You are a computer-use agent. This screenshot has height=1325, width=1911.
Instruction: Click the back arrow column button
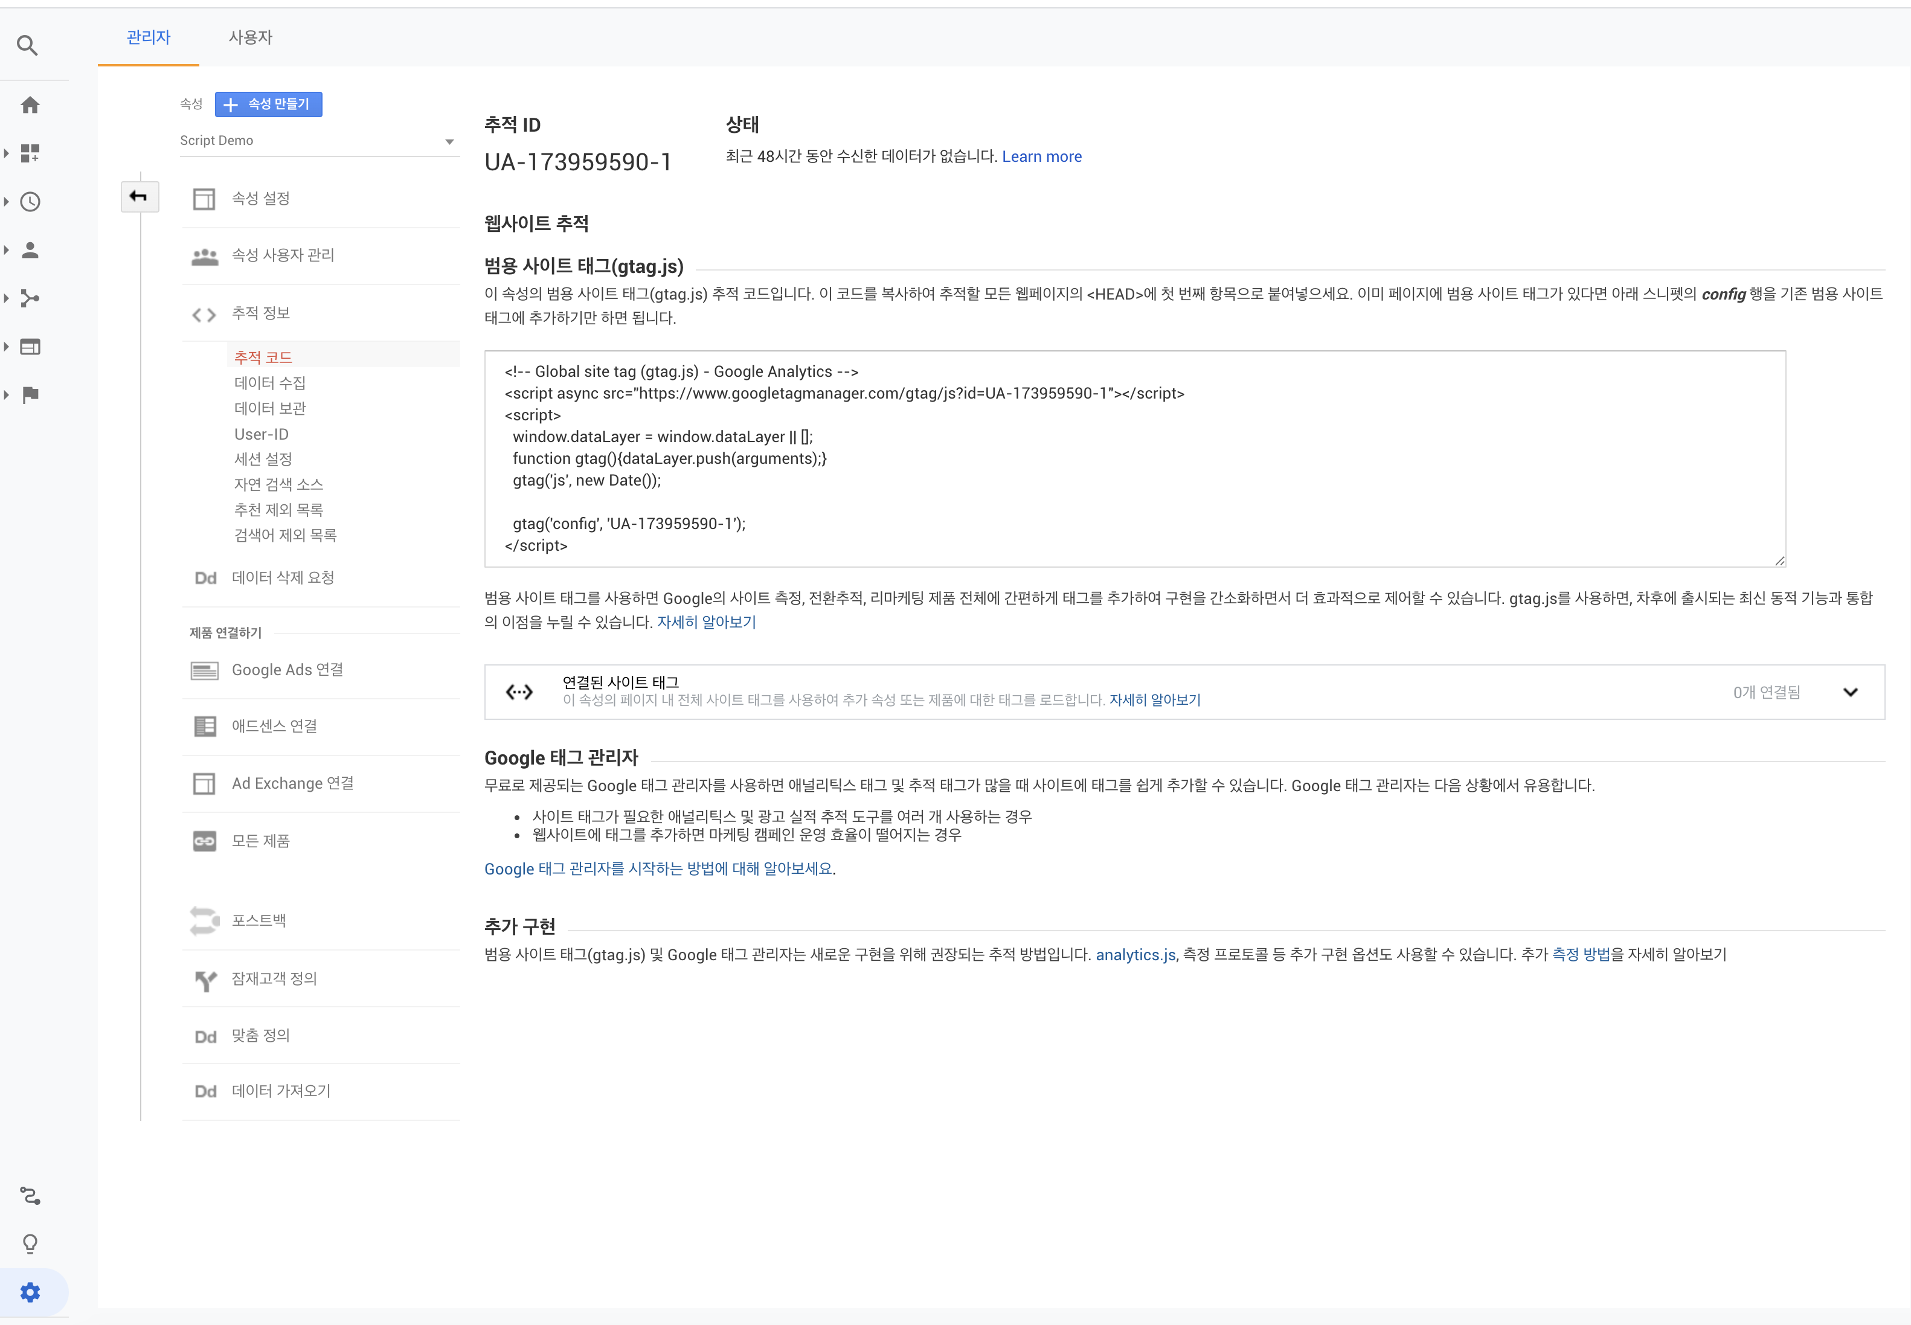(139, 197)
